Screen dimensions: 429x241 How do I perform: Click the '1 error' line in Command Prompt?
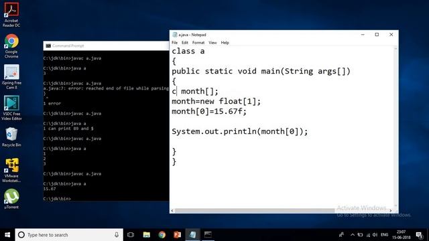pyautogui.click(x=52, y=104)
